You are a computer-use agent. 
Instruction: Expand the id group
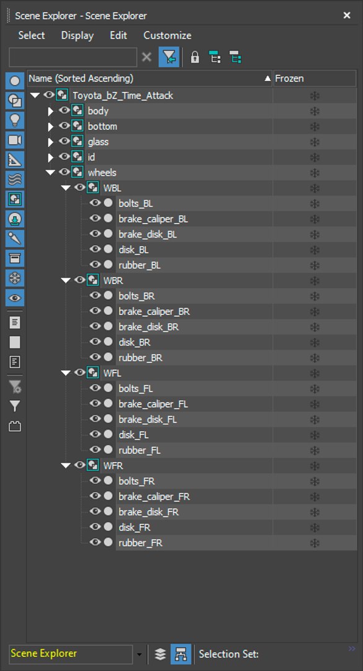[50, 157]
